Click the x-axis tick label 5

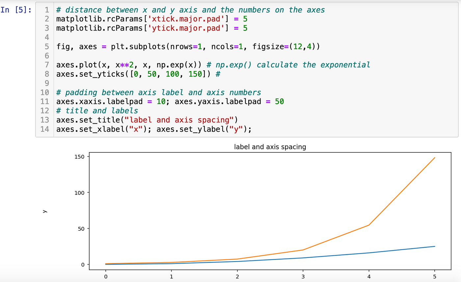[435, 276]
